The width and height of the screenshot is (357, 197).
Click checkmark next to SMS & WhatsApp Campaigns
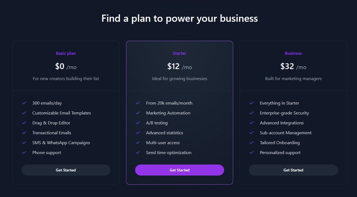click(24, 143)
